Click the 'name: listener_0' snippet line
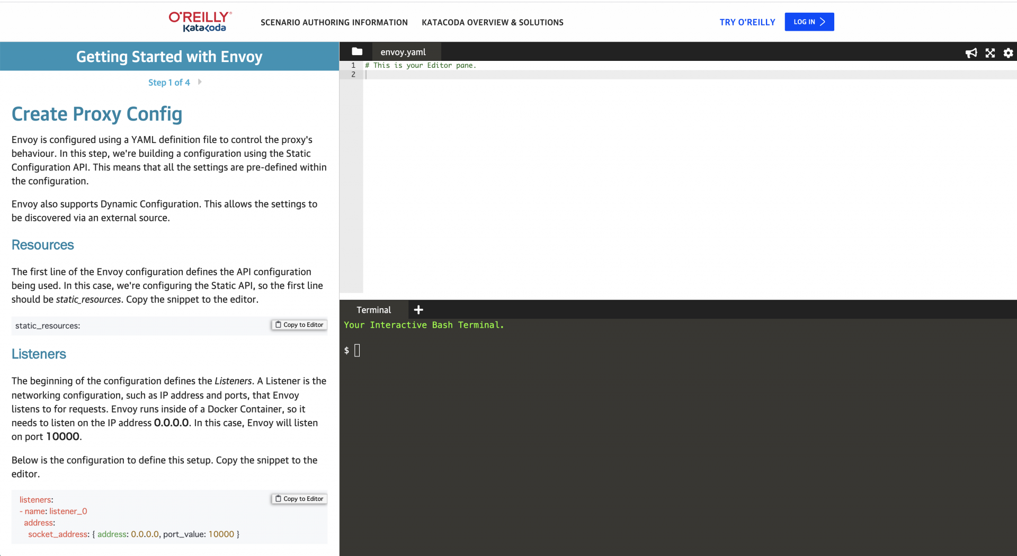Viewport: 1017px width, 556px height. (x=53, y=512)
